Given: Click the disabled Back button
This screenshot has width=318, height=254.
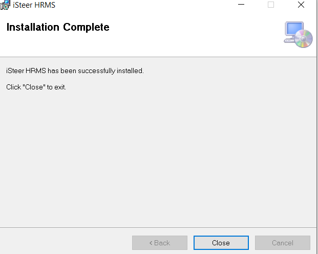Looking at the screenshot, I should [160, 243].
